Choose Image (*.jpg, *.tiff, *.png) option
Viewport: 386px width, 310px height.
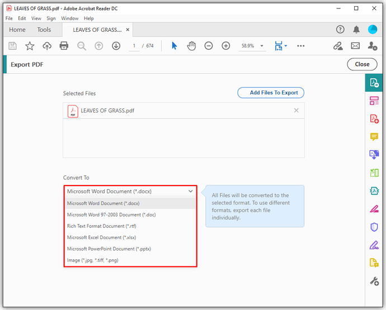[x=130, y=260]
